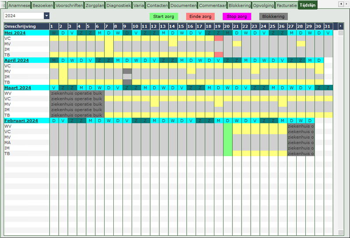Open the year 2024 dropdown arrow
The height and width of the screenshot is (238, 350).
coord(47,16)
